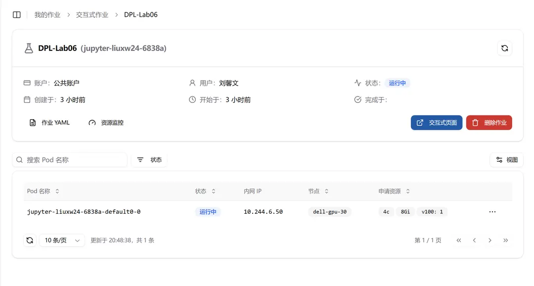534x286 pixels.
Task: Expand the 10 条/页 page size selector
Action: pos(62,240)
